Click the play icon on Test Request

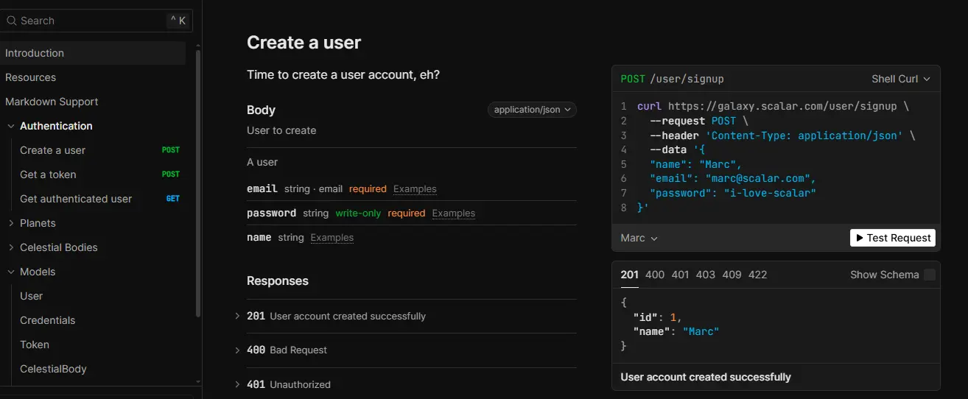pyautogui.click(x=859, y=238)
